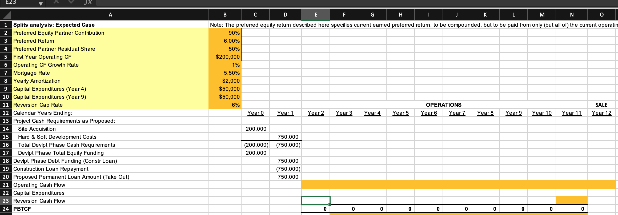Click orange Reversion Cash Flow cell in column N

coord(572,201)
